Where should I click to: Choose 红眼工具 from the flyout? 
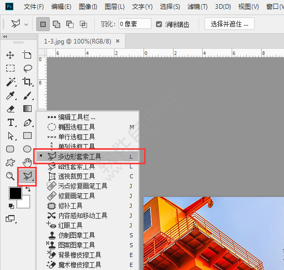point(88,225)
